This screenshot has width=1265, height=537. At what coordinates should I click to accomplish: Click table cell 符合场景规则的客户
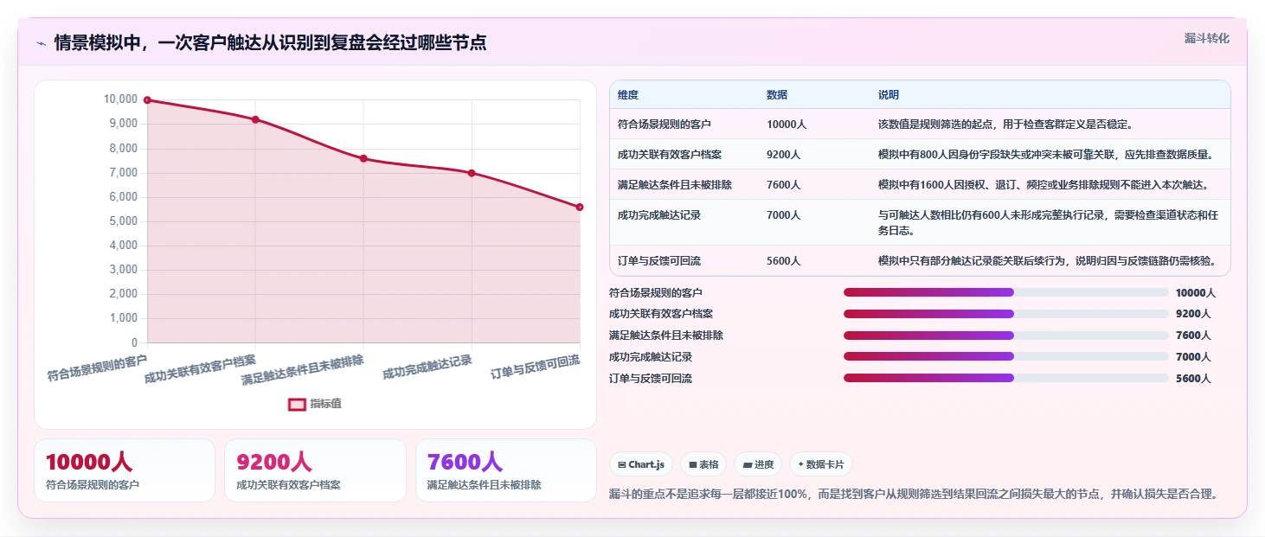(x=665, y=125)
